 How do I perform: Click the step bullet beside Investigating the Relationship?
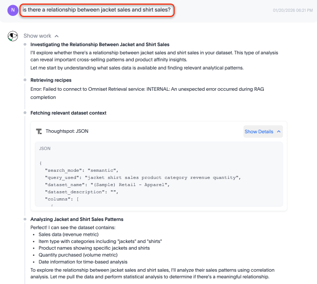[24, 45]
